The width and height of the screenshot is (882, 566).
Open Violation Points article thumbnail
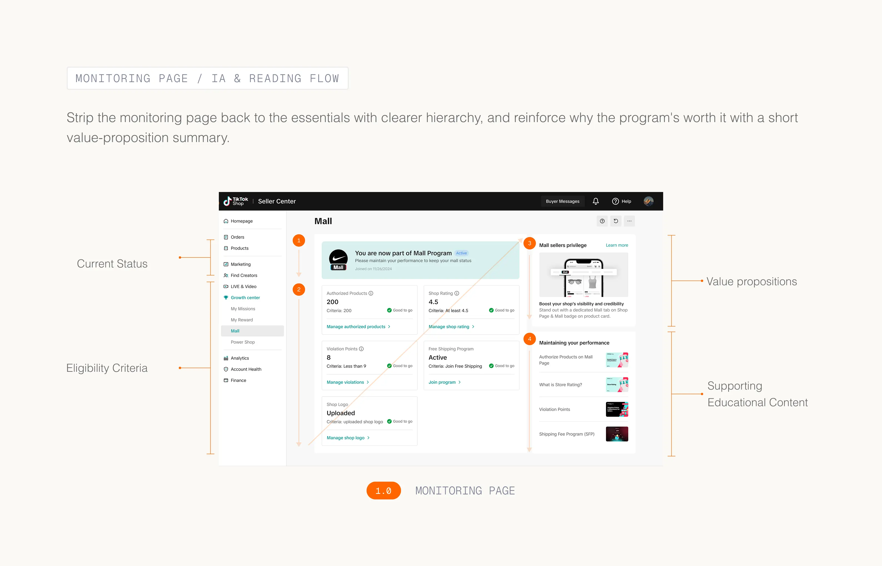pos(617,409)
